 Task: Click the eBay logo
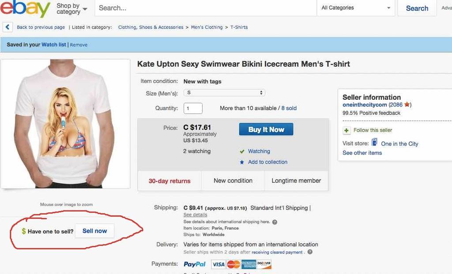tap(25, 8)
